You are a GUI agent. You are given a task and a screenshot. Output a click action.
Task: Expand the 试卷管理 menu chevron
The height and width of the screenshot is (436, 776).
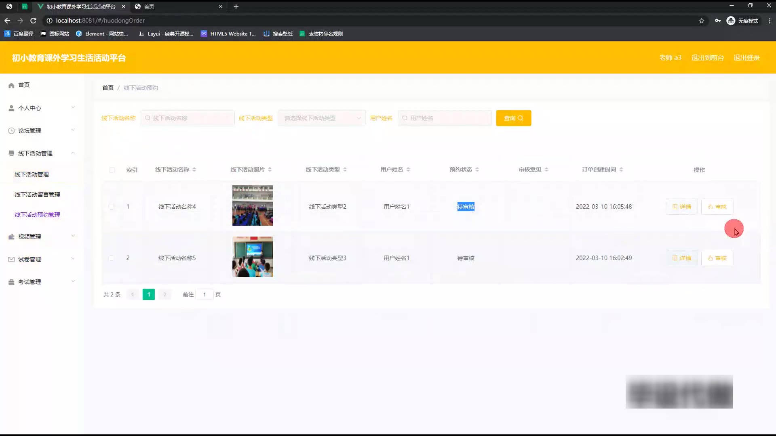[73, 258]
